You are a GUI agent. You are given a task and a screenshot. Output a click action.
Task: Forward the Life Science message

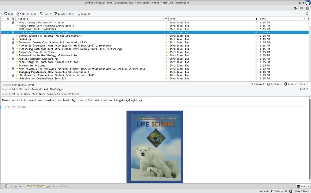(x=257, y=84)
